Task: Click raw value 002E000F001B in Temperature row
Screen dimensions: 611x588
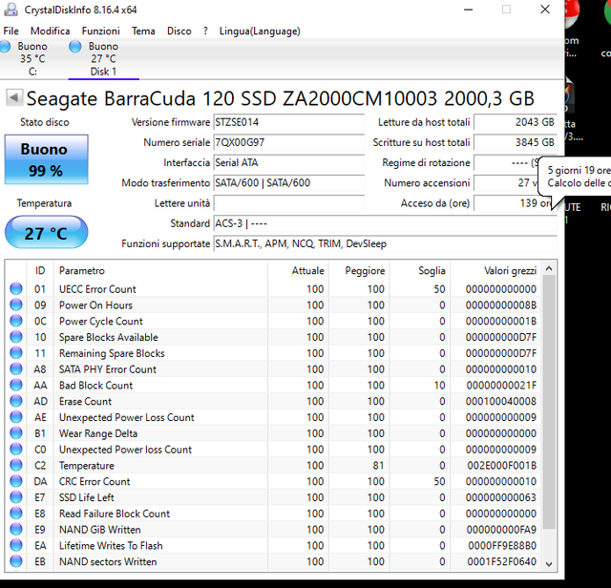Action: [501, 465]
